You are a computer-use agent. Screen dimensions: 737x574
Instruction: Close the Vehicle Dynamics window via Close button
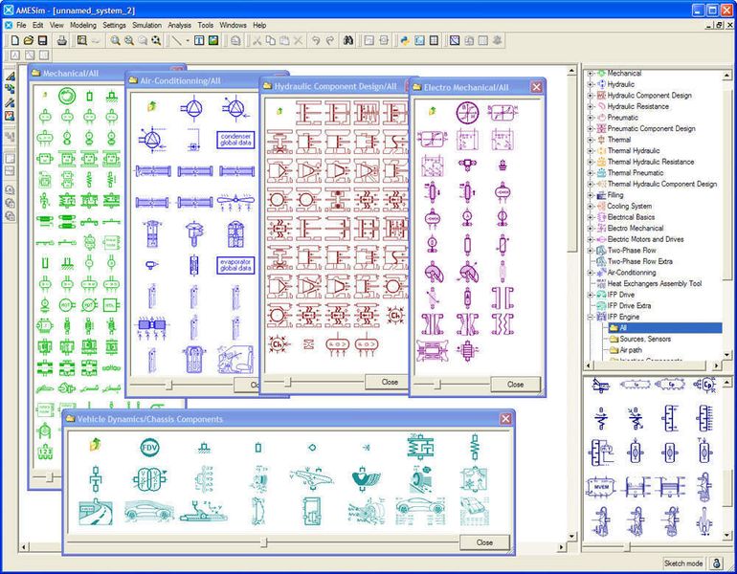[484, 542]
